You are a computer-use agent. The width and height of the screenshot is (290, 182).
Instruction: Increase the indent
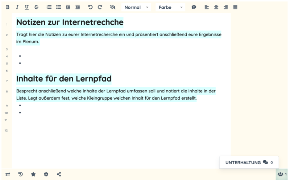[x=68, y=7]
